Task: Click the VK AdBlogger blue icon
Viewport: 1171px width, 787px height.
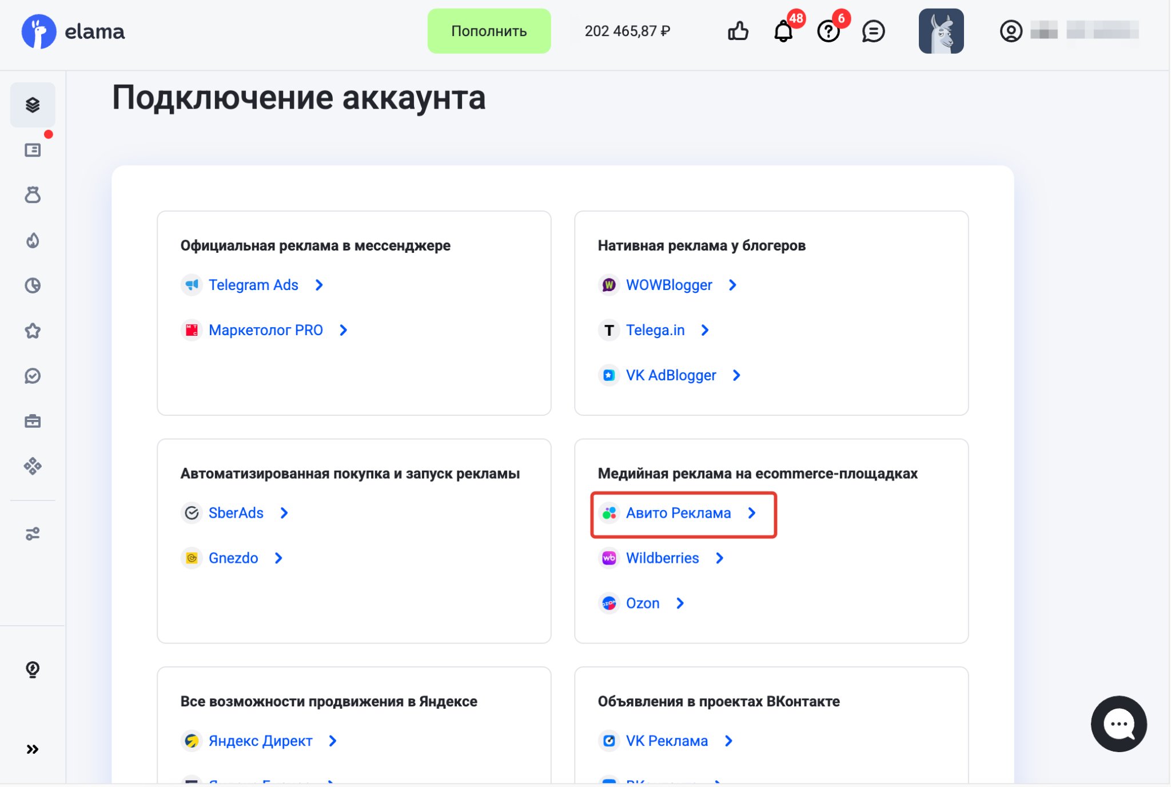Action: pyautogui.click(x=609, y=375)
